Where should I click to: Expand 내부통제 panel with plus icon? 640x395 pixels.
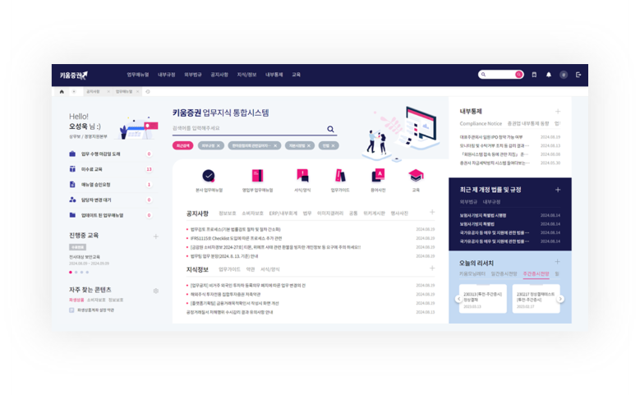coord(558,112)
